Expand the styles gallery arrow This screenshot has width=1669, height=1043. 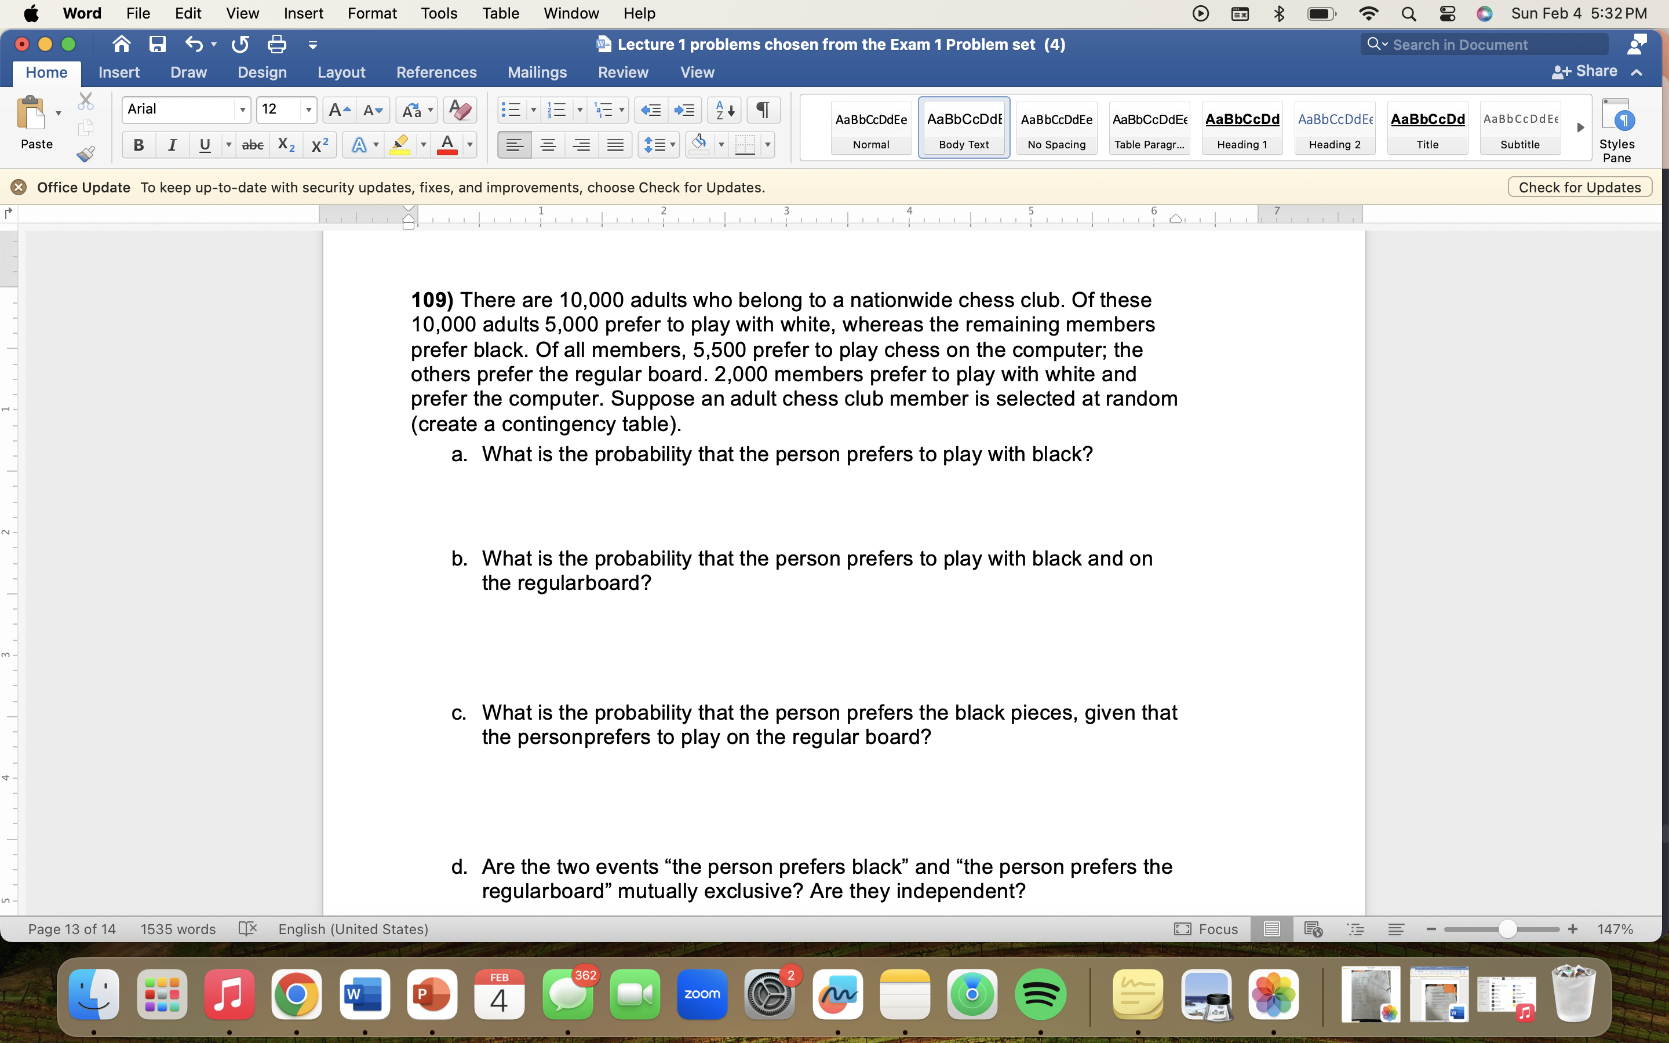[x=1580, y=127]
